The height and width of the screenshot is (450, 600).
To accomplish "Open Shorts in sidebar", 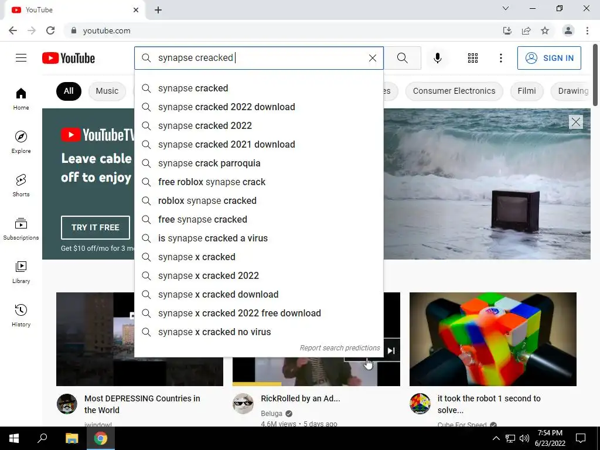I will point(21,185).
